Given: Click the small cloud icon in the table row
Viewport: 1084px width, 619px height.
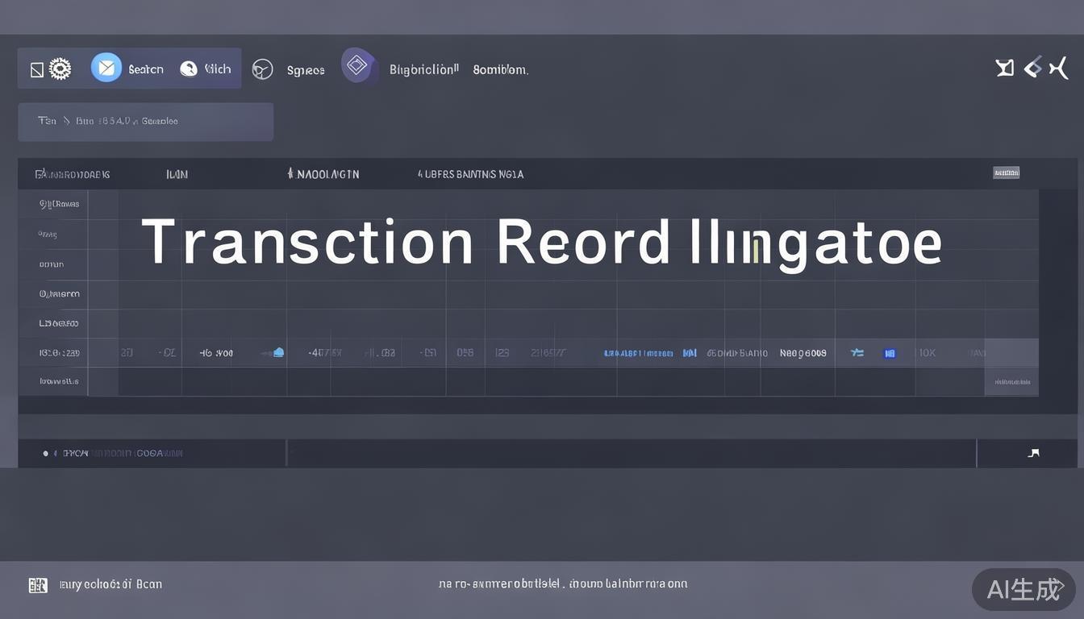Looking at the screenshot, I should 278,352.
